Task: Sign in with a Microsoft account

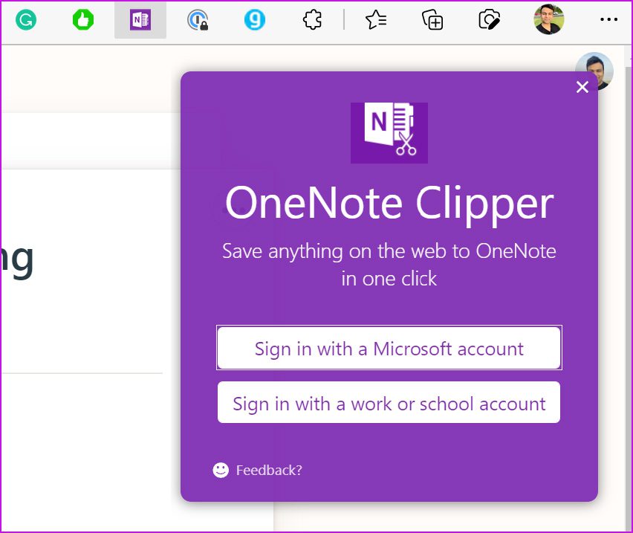Action: click(389, 348)
